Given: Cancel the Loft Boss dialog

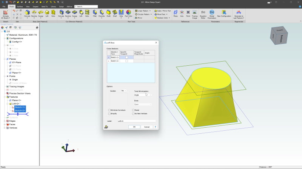Looking at the screenshot, I should point(146,127).
